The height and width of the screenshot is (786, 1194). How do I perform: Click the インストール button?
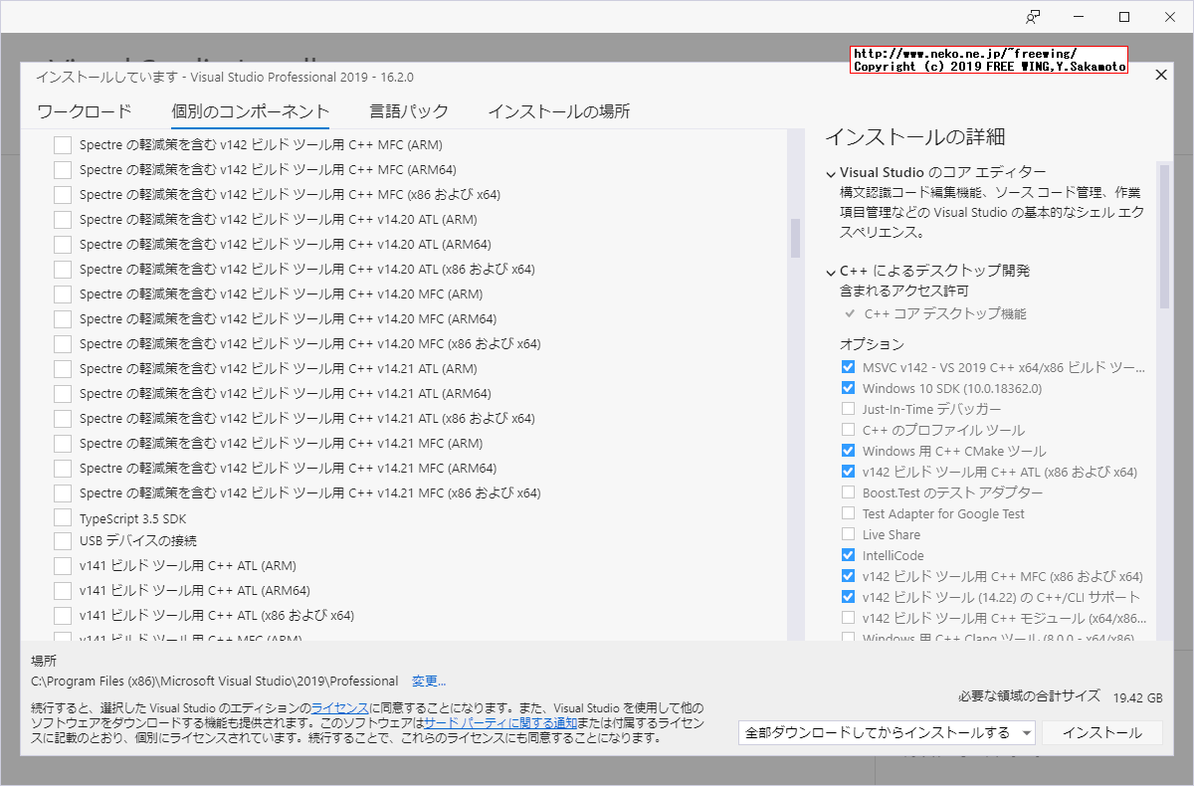pos(1100,731)
